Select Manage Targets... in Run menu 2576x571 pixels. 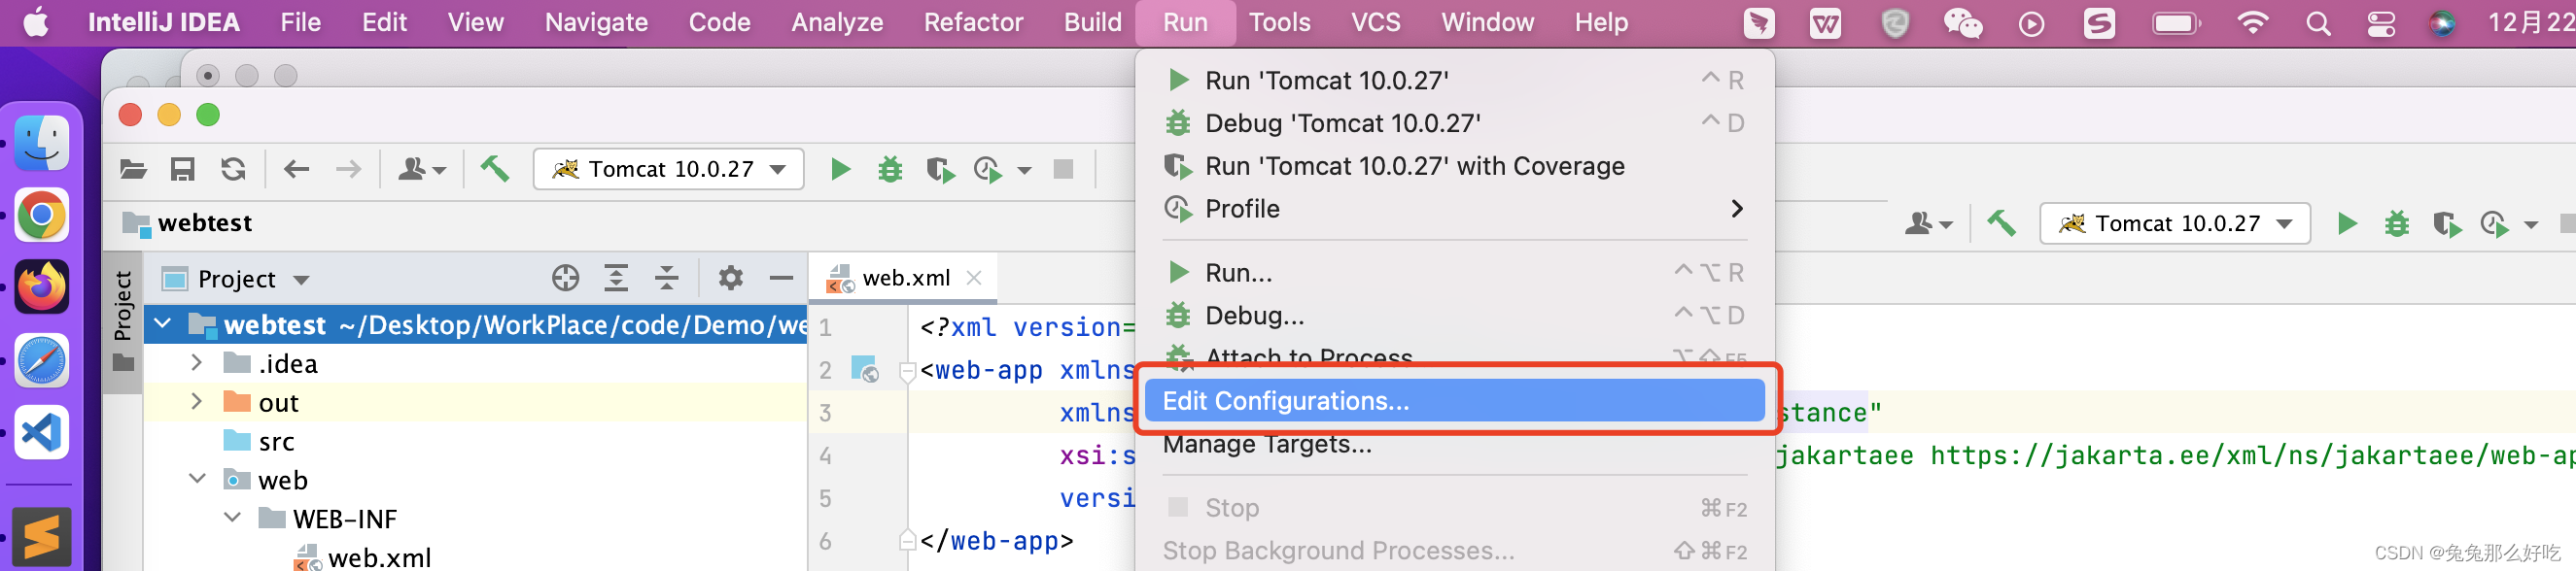click(x=1455, y=444)
